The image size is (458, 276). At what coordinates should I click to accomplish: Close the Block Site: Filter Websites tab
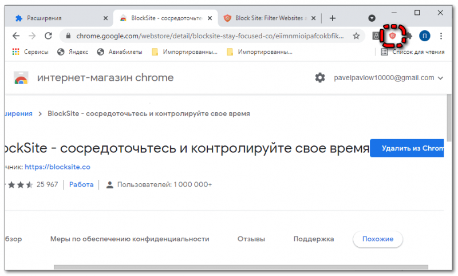[x=313, y=18]
